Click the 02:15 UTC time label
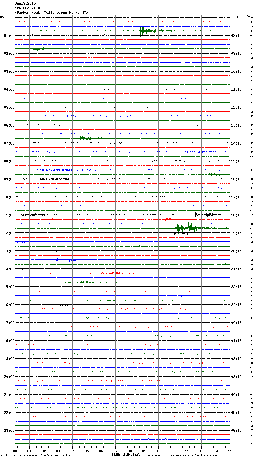The width and height of the screenshot is (254, 459). 236,359
